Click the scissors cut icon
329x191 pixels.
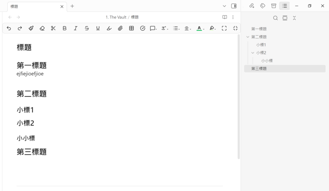[53, 28]
